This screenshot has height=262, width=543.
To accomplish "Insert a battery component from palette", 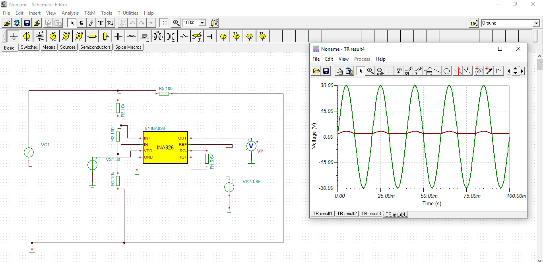I will [x=40, y=36].
